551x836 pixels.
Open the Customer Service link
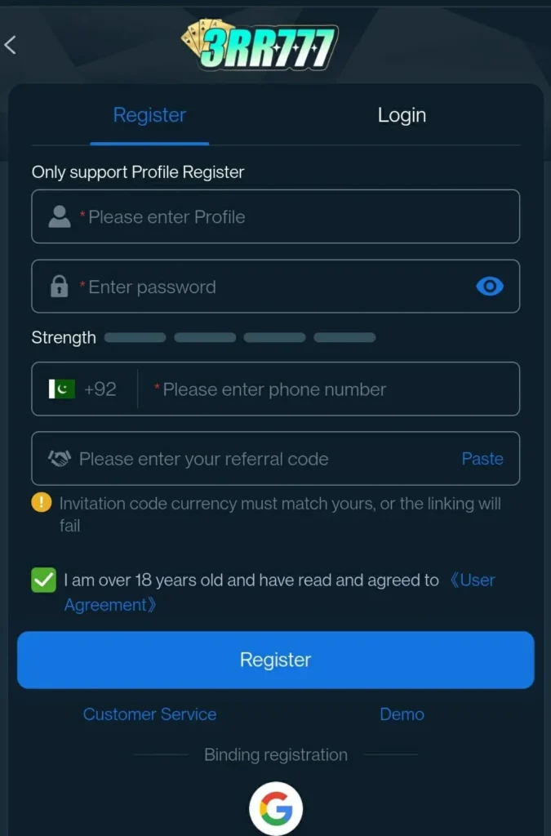(149, 714)
